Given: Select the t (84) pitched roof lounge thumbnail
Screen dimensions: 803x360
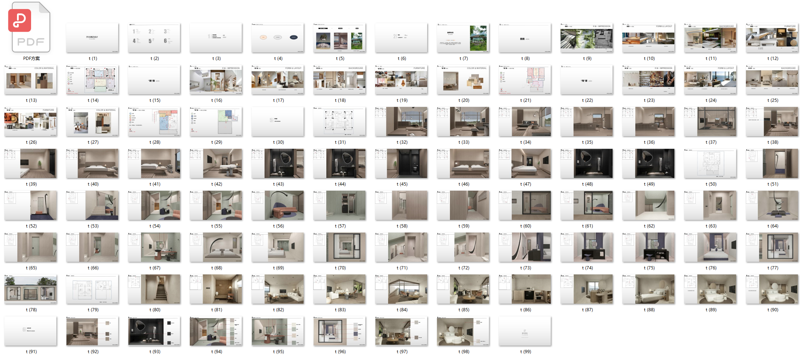Looking at the screenshot, I should [x=401, y=289].
